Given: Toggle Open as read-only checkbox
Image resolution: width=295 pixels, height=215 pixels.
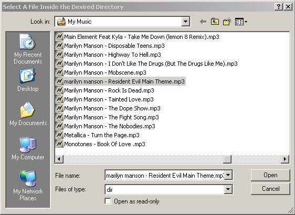Looking at the screenshot, I should 108,201.
